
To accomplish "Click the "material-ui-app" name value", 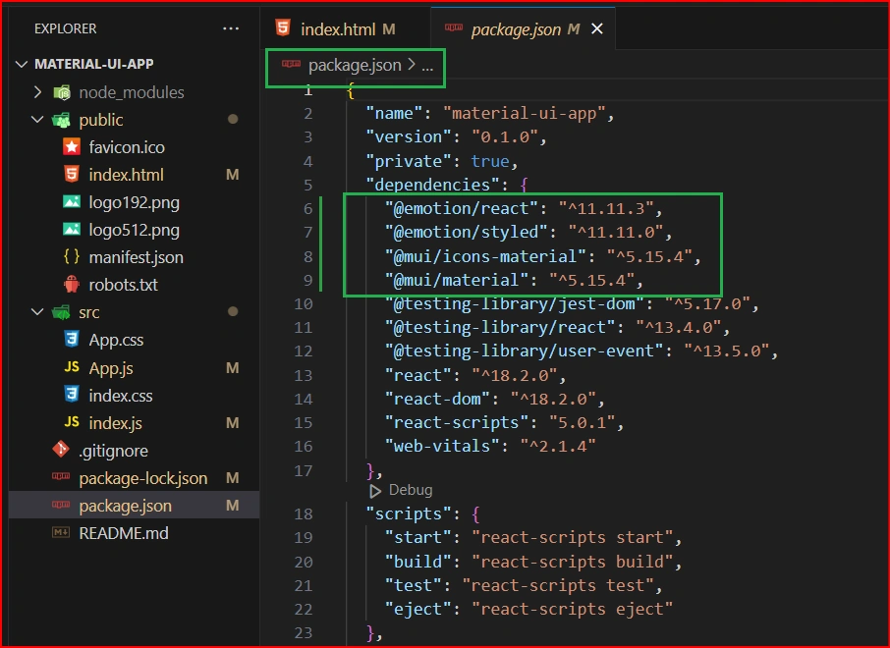I will point(524,114).
